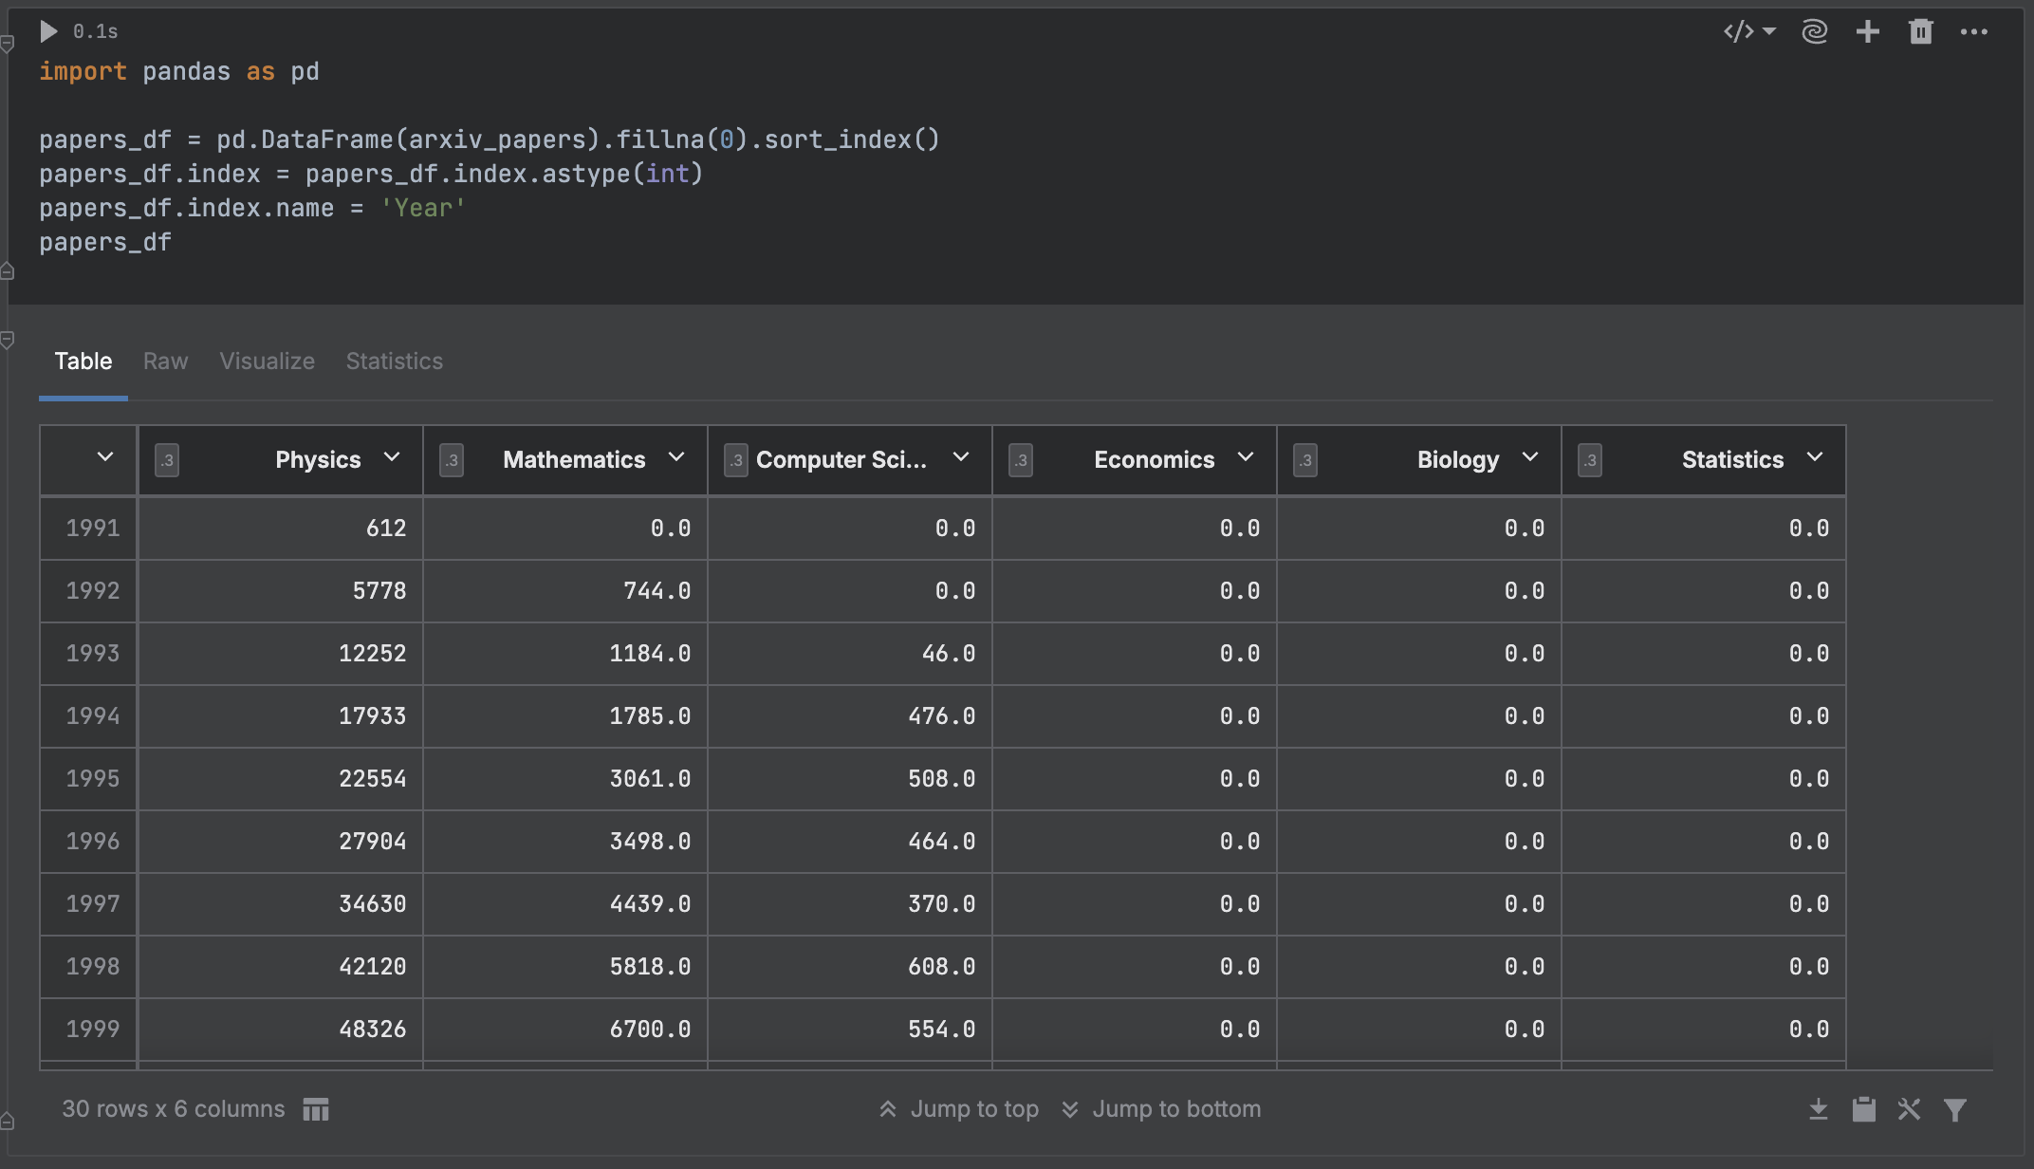Filter table rows with funnel icon
The image size is (2034, 1169).
tap(1955, 1108)
